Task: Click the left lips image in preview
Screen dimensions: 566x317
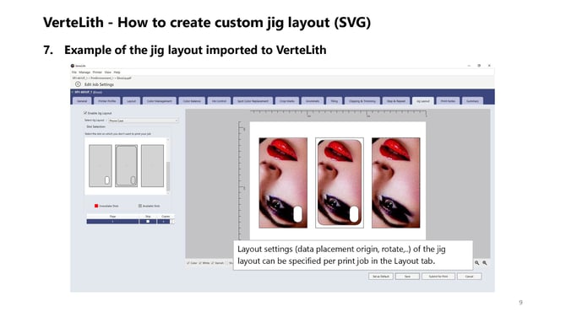Action: (283, 183)
